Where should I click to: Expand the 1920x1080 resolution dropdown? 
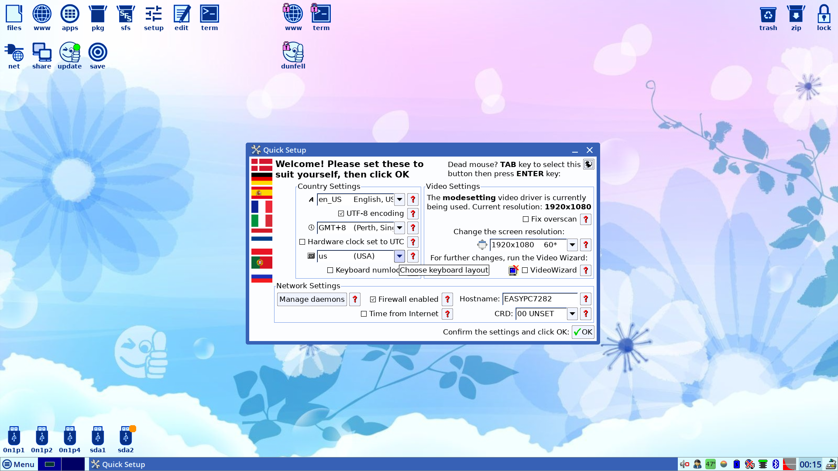572,245
